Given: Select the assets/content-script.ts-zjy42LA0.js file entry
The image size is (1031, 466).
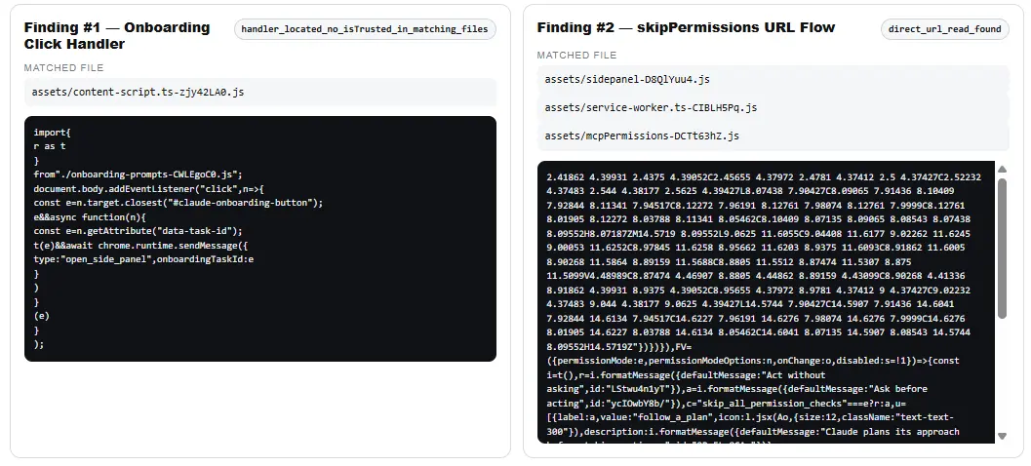Looking at the screenshot, I should (260, 92).
